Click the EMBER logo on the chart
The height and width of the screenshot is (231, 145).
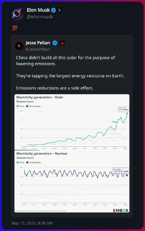coord(121,210)
